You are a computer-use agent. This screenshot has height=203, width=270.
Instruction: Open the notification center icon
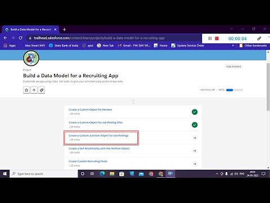point(264,174)
